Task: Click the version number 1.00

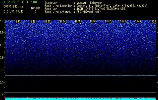Action: [x=34, y=2]
